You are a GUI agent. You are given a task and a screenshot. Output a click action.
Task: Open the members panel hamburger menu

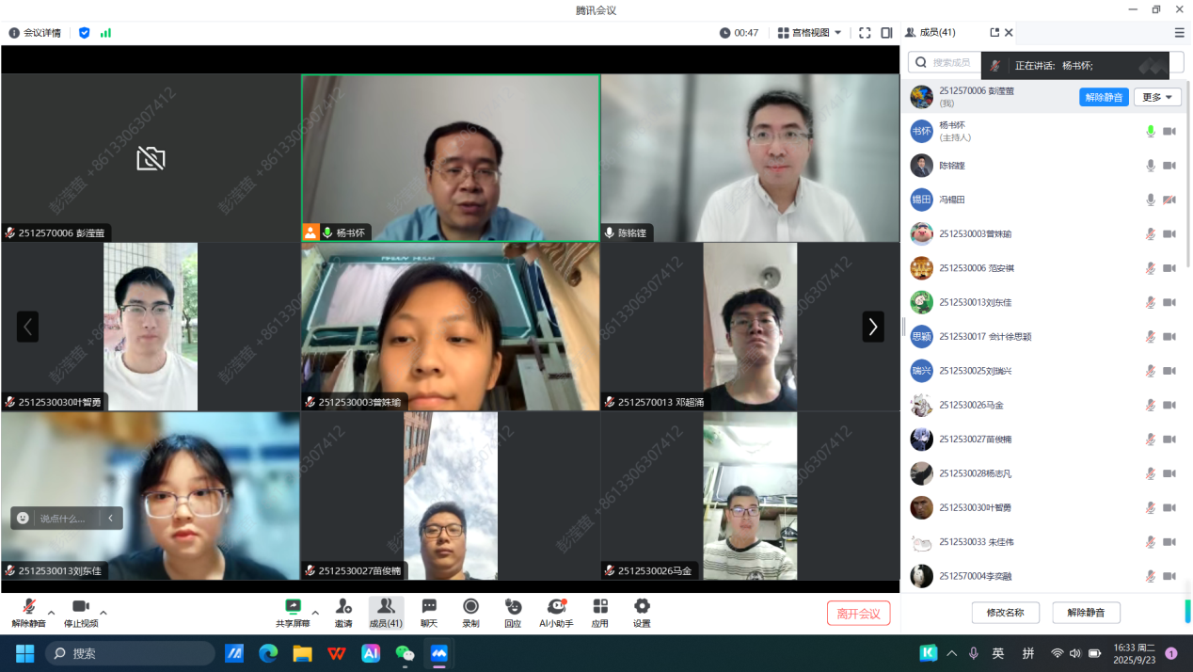tap(1179, 33)
